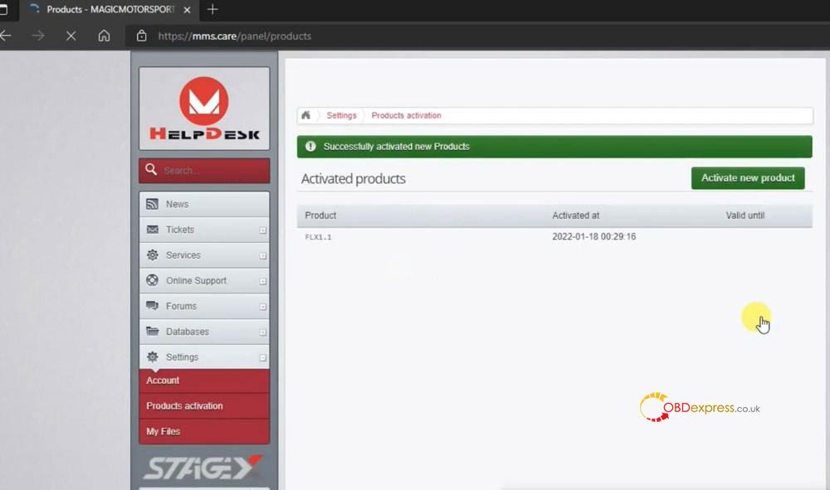Click the padlock icon in the address bar

(x=142, y=36)
